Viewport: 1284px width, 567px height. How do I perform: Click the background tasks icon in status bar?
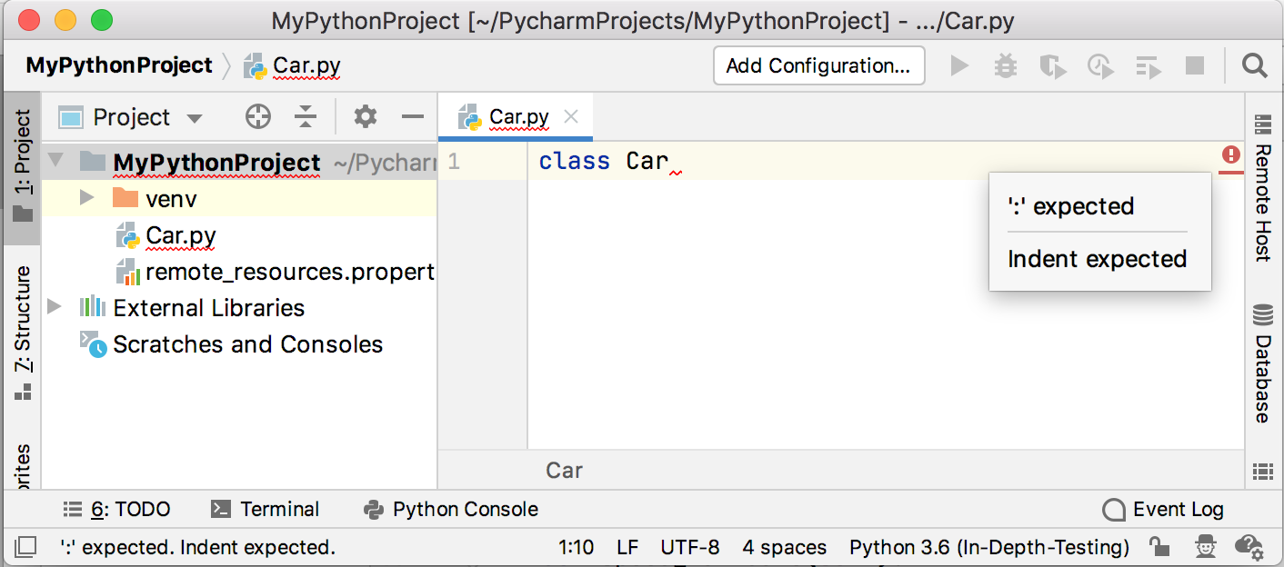(1249, 546)
